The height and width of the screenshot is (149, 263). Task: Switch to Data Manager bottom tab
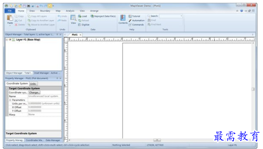tap(53, 140)
